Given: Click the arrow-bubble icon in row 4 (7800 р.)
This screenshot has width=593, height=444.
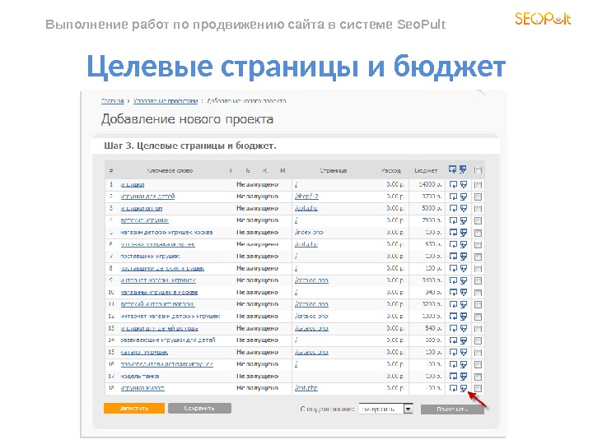Looking at the screenshot, I should [453, 220].
